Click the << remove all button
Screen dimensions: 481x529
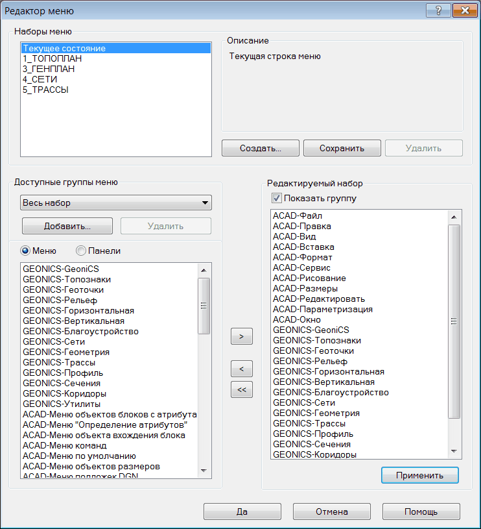click(242, 389)
